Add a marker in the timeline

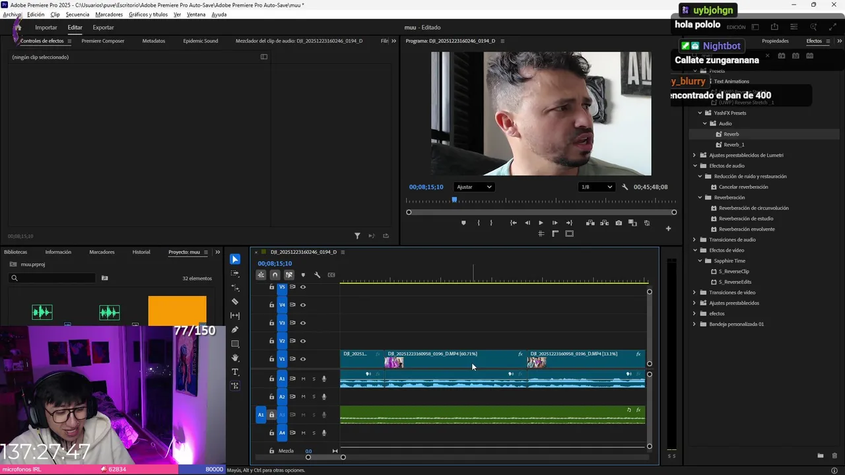point(303,275)
